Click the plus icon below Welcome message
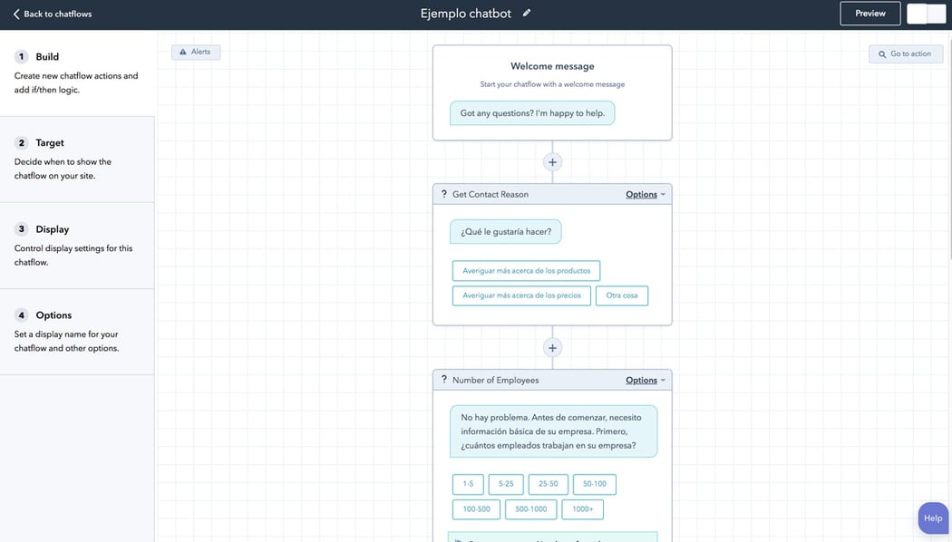The width and height of the screenshot is (952, 542). 551,160
